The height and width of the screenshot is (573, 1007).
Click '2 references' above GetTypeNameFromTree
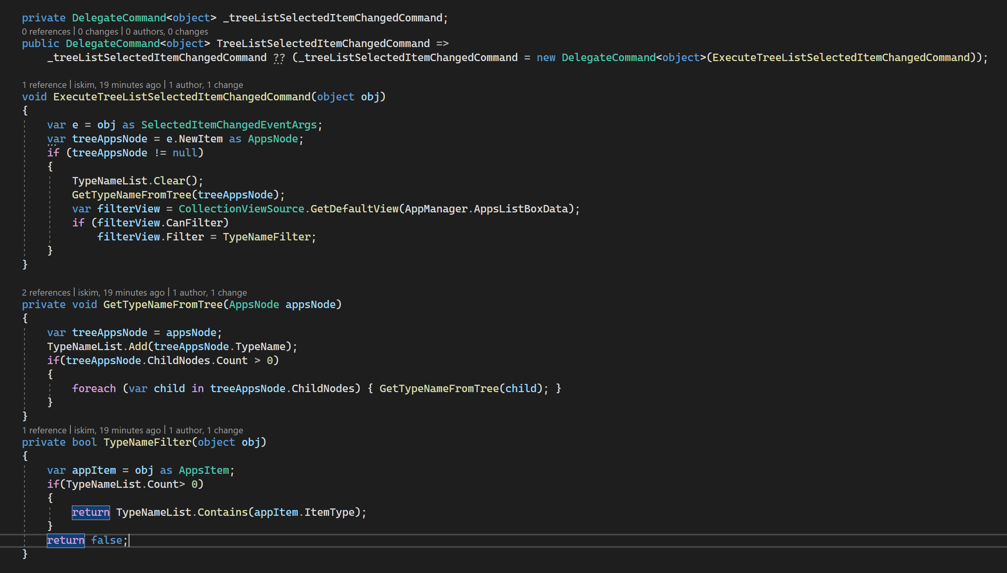coord(46,293)
